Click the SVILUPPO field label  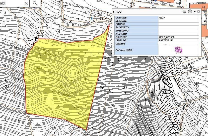coord(122,30)
